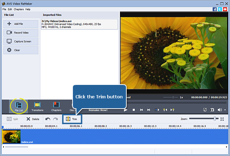
Task: Switch to the Transitions tab
Action: coord(37,106)
